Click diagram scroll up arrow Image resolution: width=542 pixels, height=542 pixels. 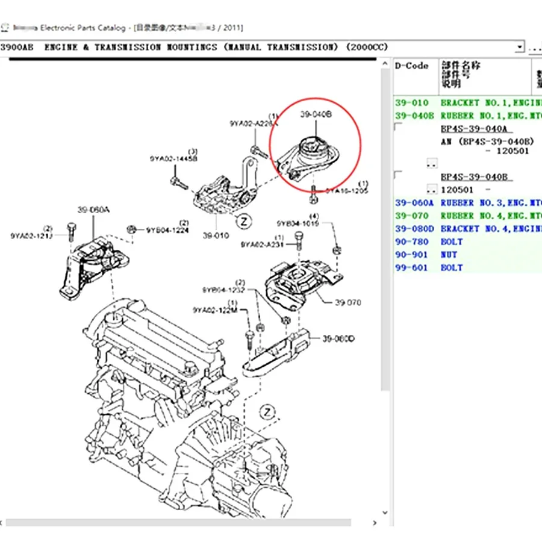coord(385,64)
